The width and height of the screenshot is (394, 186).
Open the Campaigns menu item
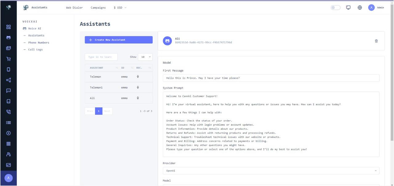(x=98, y=7)
